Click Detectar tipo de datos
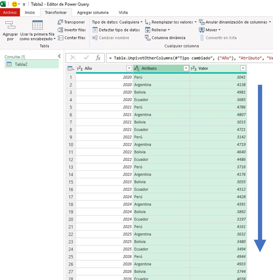This screenshot has width=273, height=280. tap(116, 30)
